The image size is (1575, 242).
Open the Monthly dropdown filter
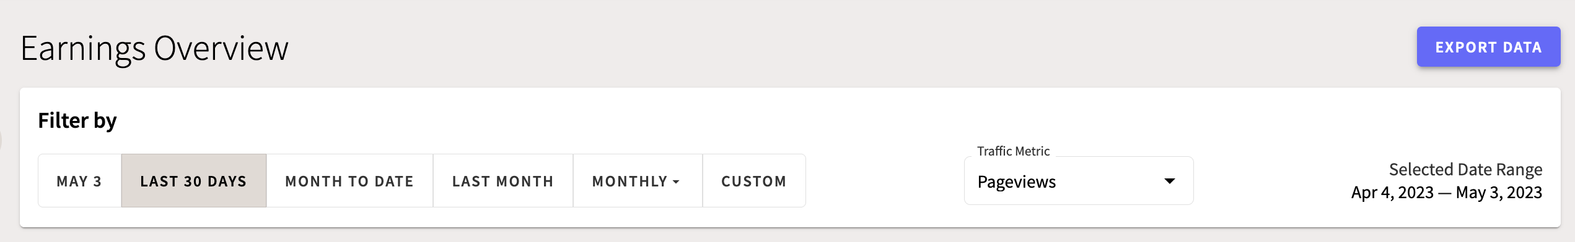point(638,181)
